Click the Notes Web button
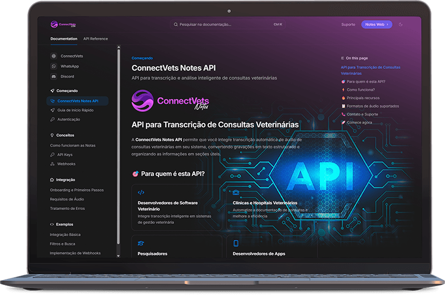Image resolution: width=445 pixels, height=295 pixels. pos(377,24)
